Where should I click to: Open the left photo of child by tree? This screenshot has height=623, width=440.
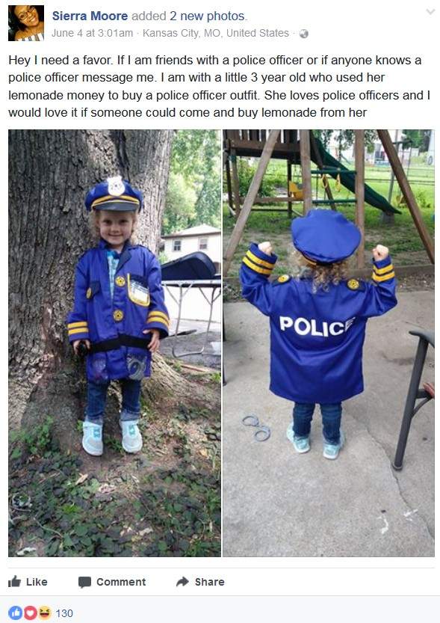coord(114,343)
